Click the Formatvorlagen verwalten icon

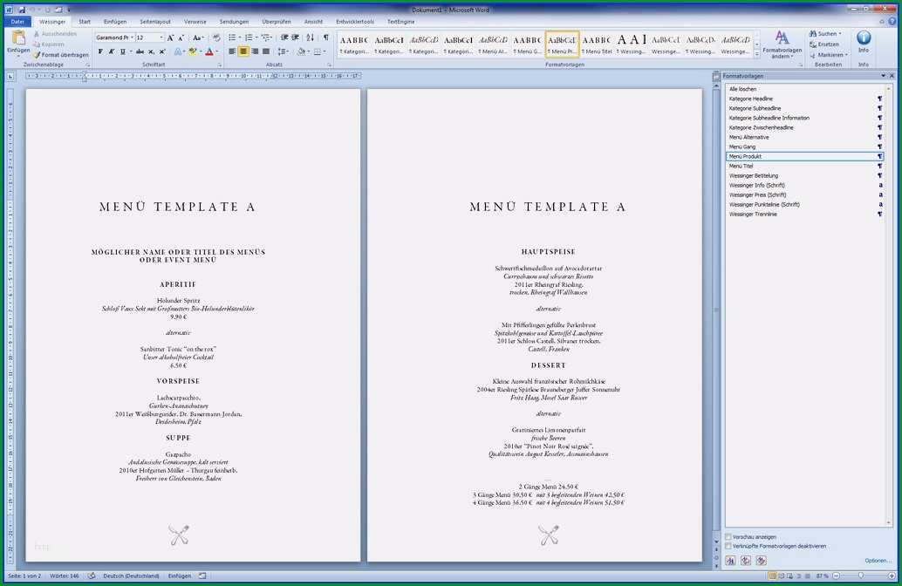click(x=761, y=561)
